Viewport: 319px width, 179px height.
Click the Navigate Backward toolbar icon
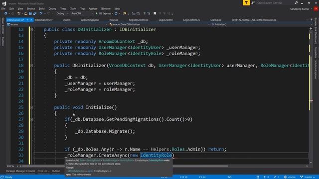[5, 13]
